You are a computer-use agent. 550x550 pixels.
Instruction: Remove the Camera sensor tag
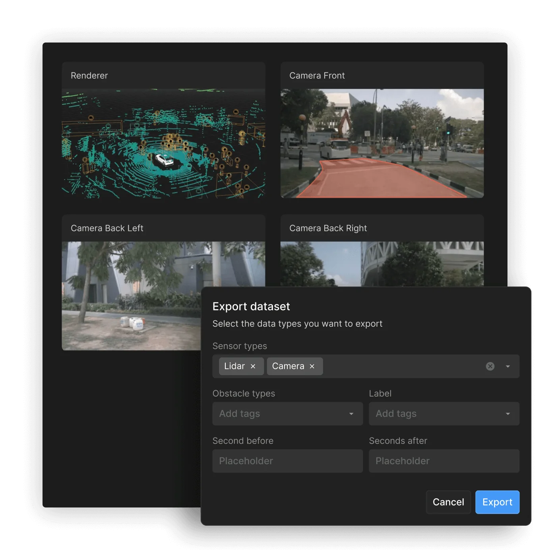pyautogui.click(x=312, y=366)
